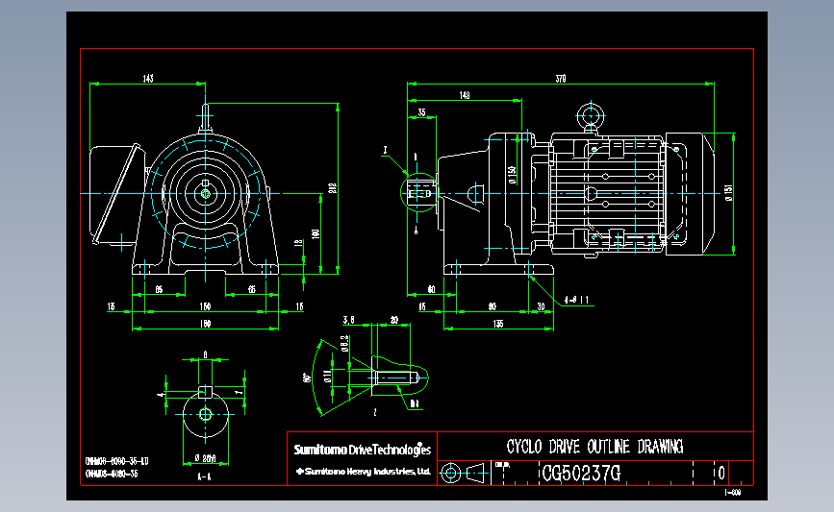Select the '3,8' dimension in detail Z
The image size is (834, 512).
[348, 320]
